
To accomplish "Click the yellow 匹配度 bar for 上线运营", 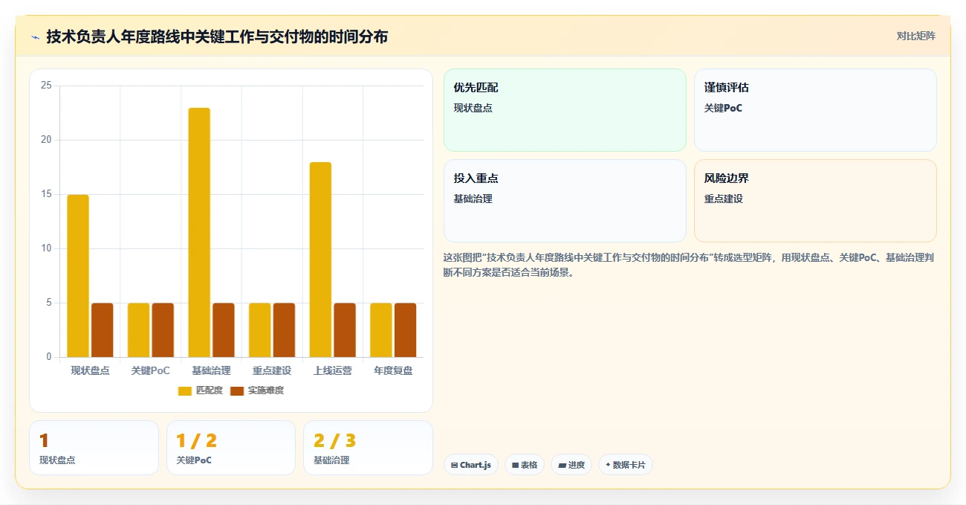I will click(x=320, y=260).
